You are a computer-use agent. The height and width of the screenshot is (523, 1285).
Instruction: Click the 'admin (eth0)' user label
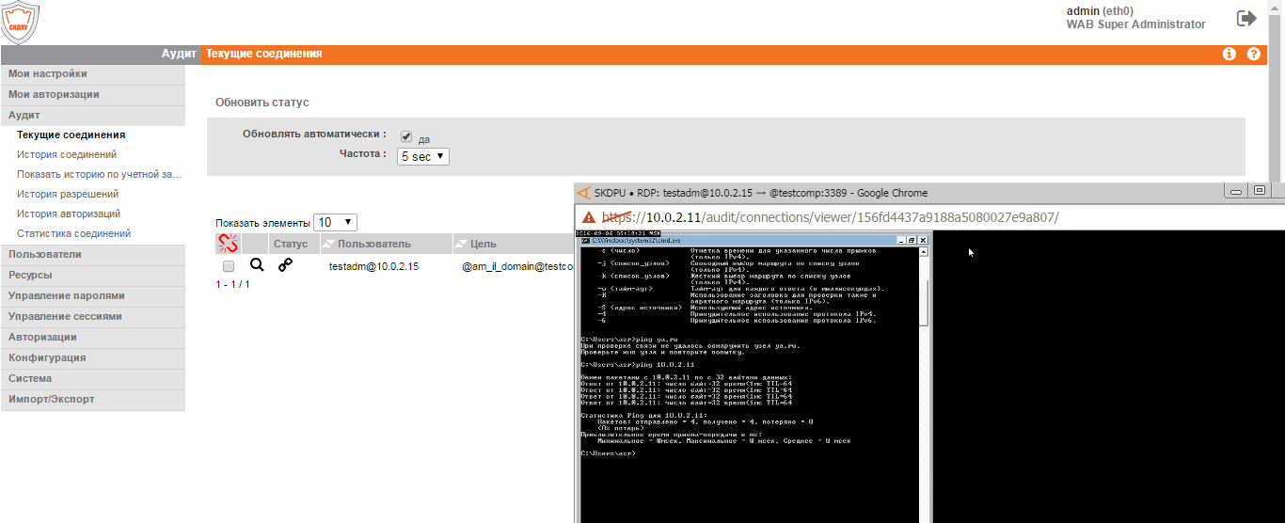[x=1100, y=11]
